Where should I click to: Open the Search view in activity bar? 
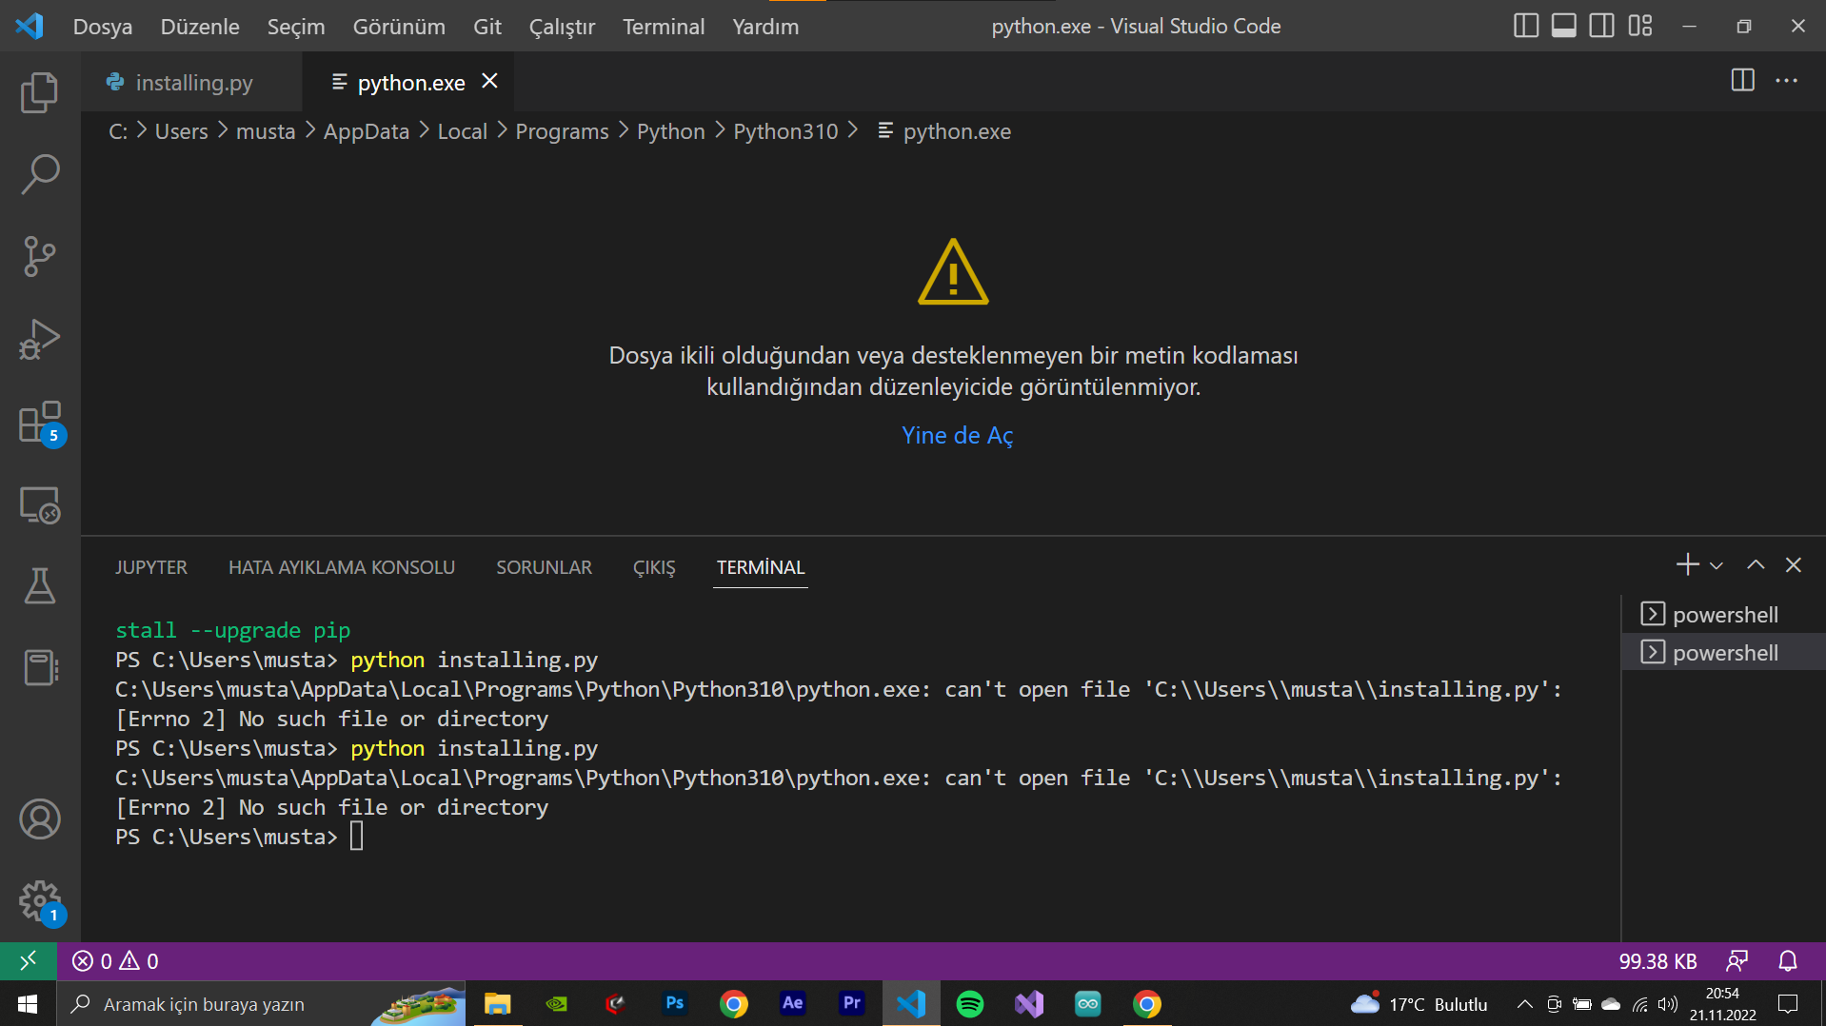pos(40,175)
